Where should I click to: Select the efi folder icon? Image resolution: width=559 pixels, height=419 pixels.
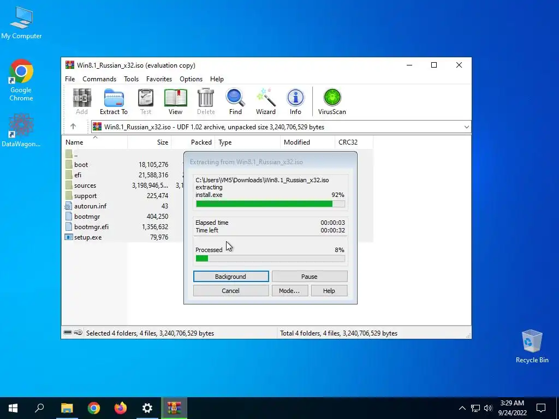(x=69, y=175)
